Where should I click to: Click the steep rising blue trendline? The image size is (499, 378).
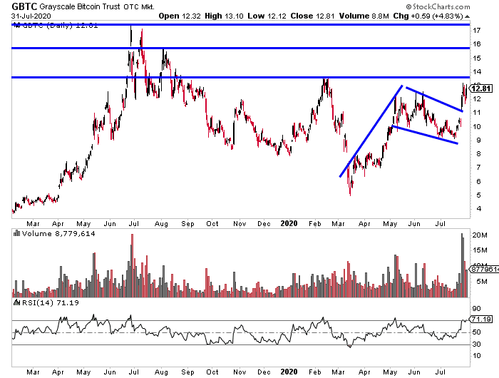click(x=371, y=131)
